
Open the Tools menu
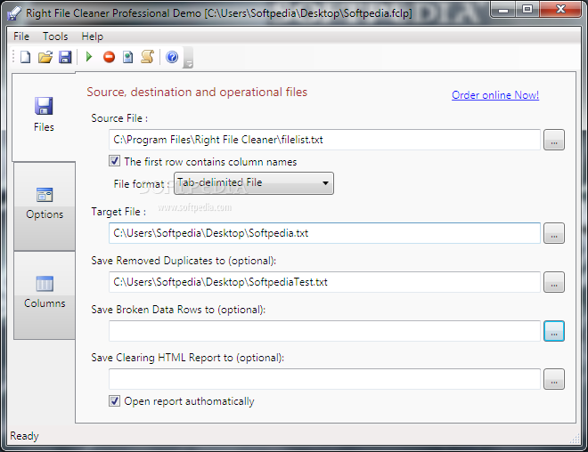(55, 36)
